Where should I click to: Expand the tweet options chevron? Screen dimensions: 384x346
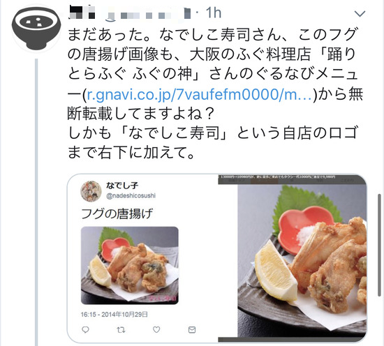tap(360, 13)
